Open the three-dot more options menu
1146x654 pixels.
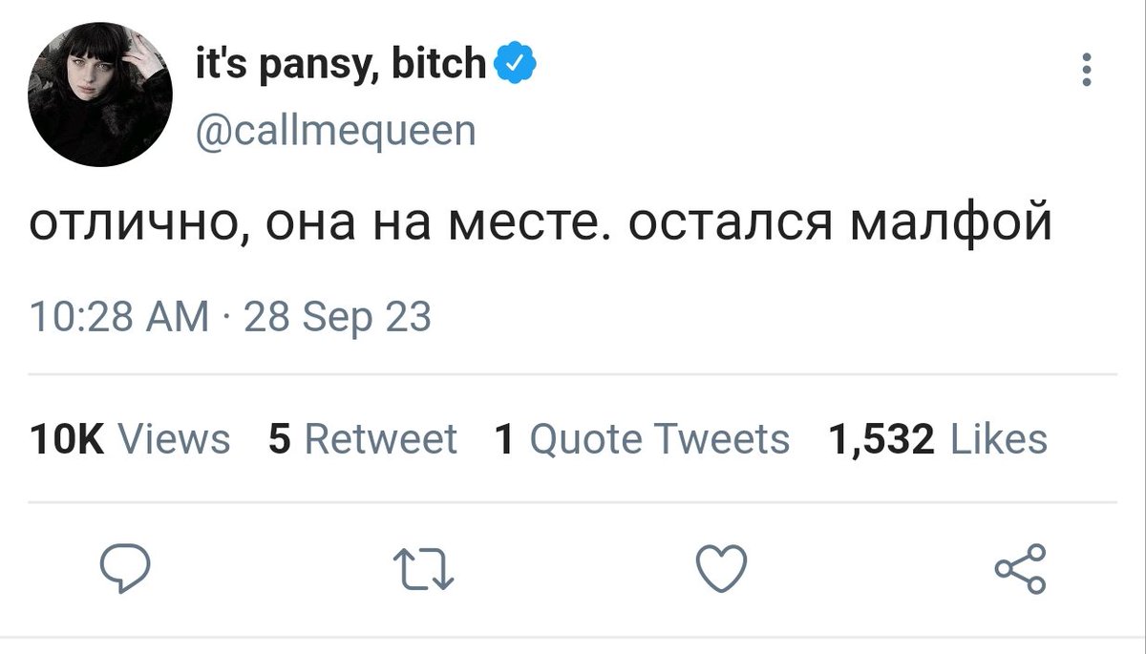[x=1087, y=71]
